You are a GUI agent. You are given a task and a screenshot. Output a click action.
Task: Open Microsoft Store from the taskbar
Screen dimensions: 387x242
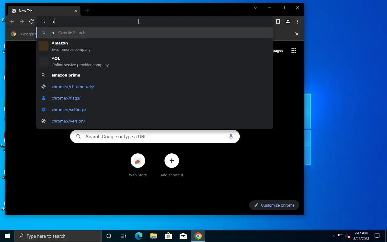(x=168, y=236)
